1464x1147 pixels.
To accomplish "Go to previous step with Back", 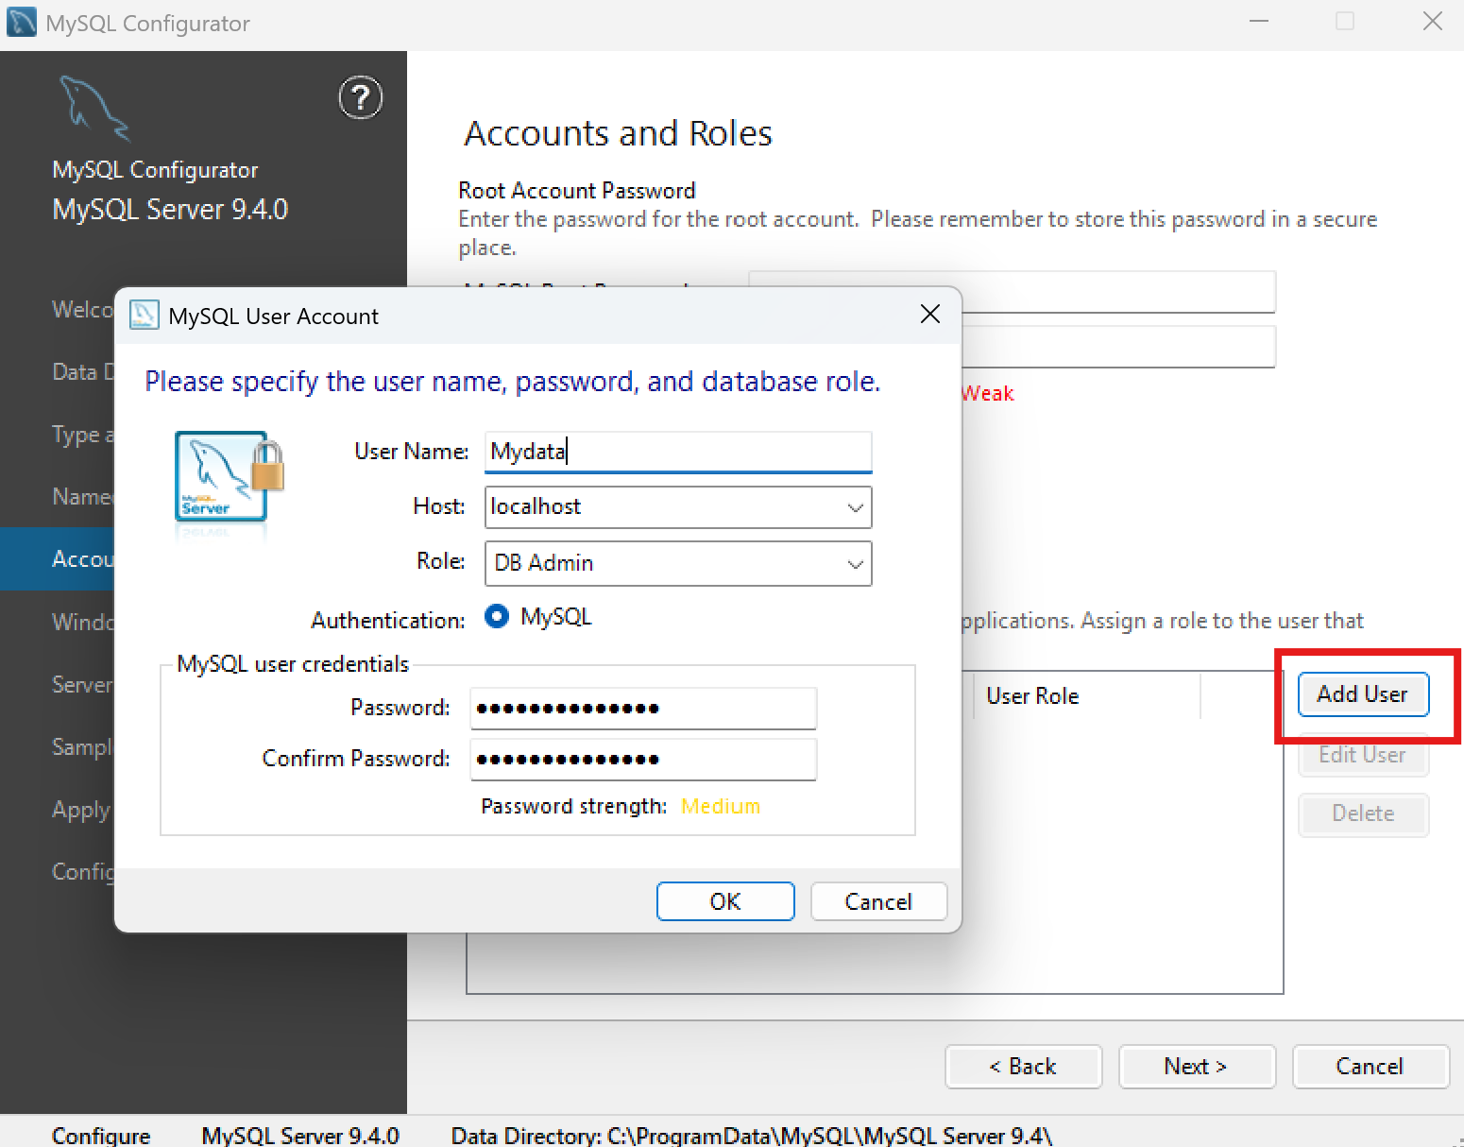I will click(1023, 1067).
